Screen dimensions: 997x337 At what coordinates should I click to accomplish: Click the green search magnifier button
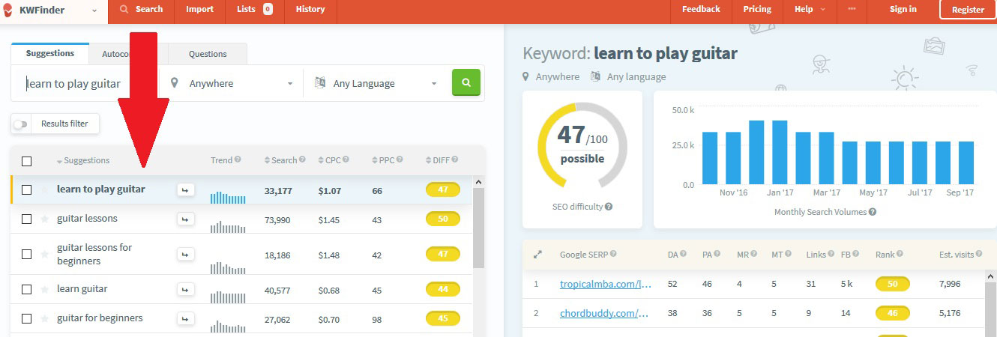(x=466, y=82)
